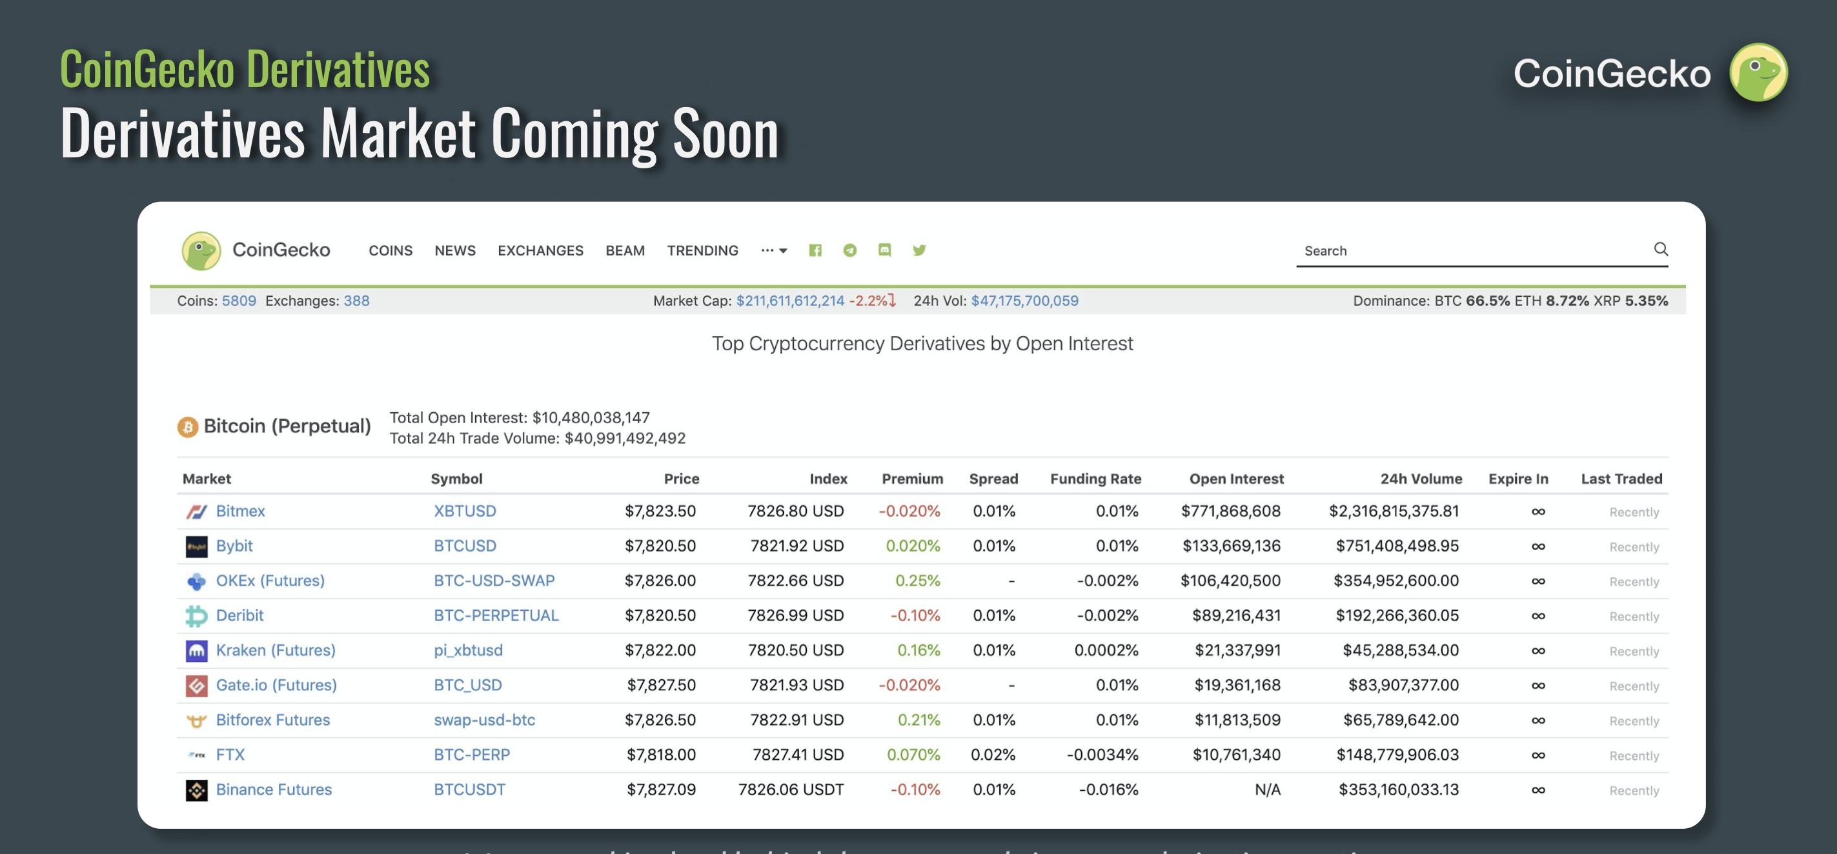Open the BEAM menu item
The width and height of the screenshot is (1837, 854).
[x=625, y=250]
